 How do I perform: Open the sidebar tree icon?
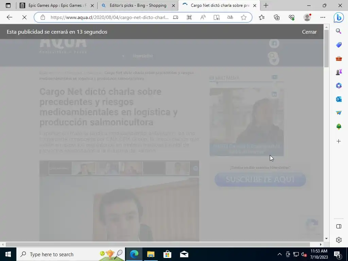(x=339, y=127)
